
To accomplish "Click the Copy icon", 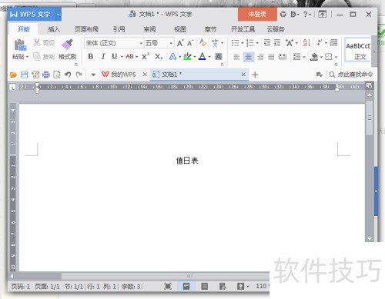I will [x=37, y=56].
